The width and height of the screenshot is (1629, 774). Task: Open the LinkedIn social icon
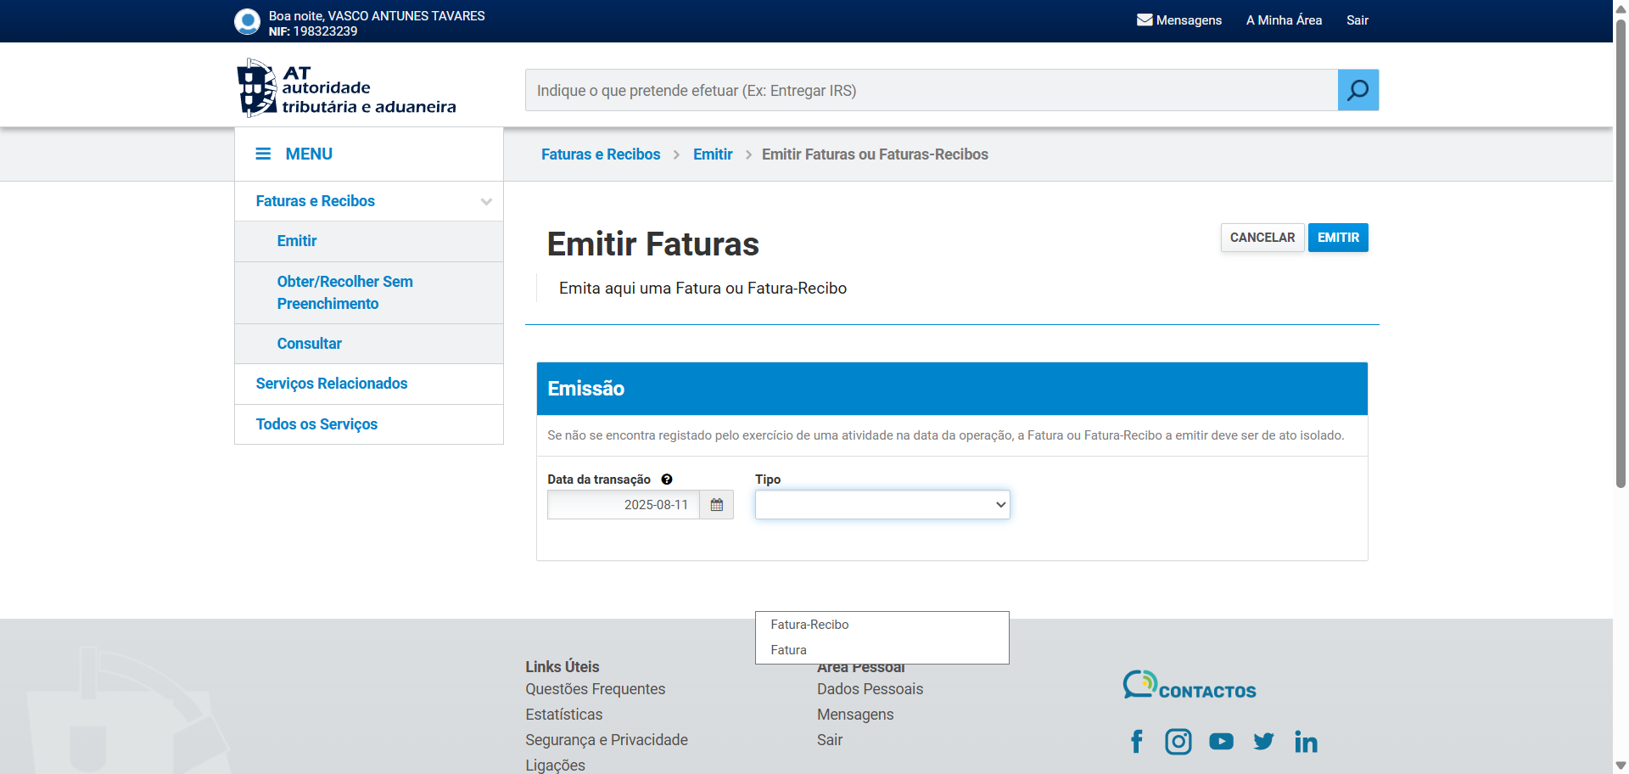pos(1306,741)
